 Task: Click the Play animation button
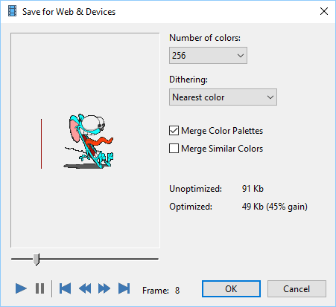click(21, 288)
